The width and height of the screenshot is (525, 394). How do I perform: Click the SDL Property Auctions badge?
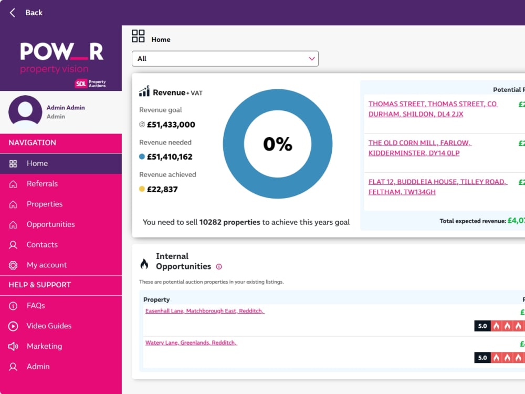(x=90, y=84)
